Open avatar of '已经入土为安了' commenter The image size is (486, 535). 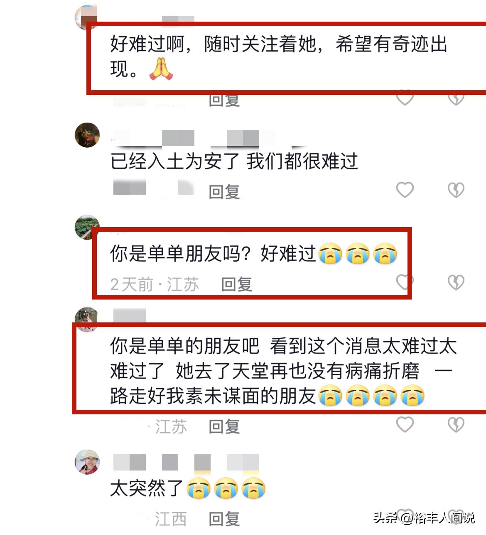(87, 135)
